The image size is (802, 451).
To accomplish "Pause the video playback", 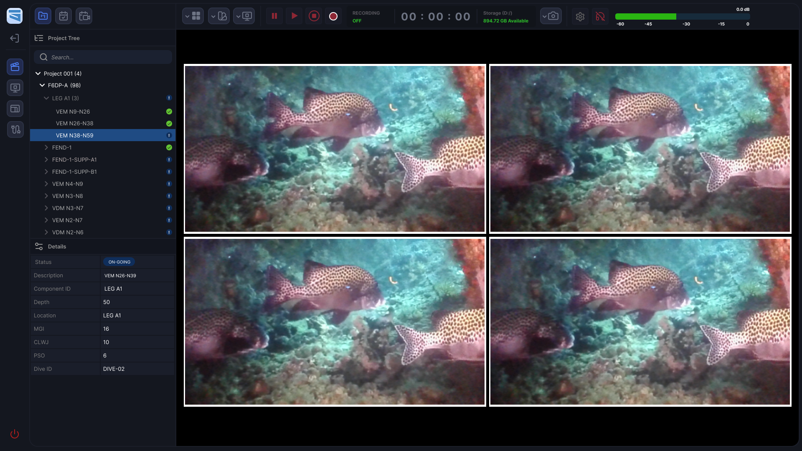I will pos(274,16).
